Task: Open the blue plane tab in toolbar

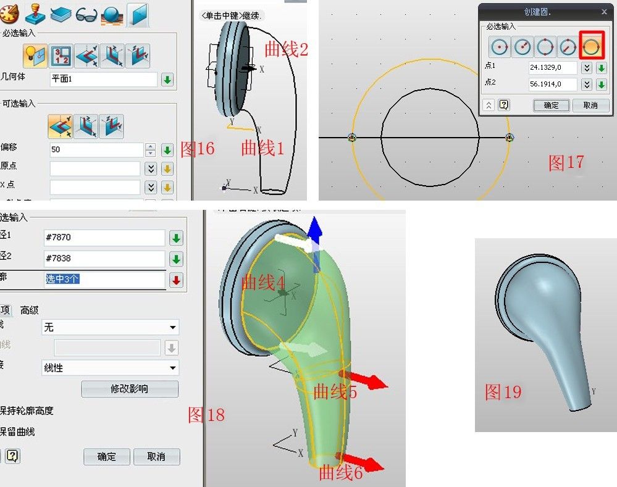Action: coord(137,14)
